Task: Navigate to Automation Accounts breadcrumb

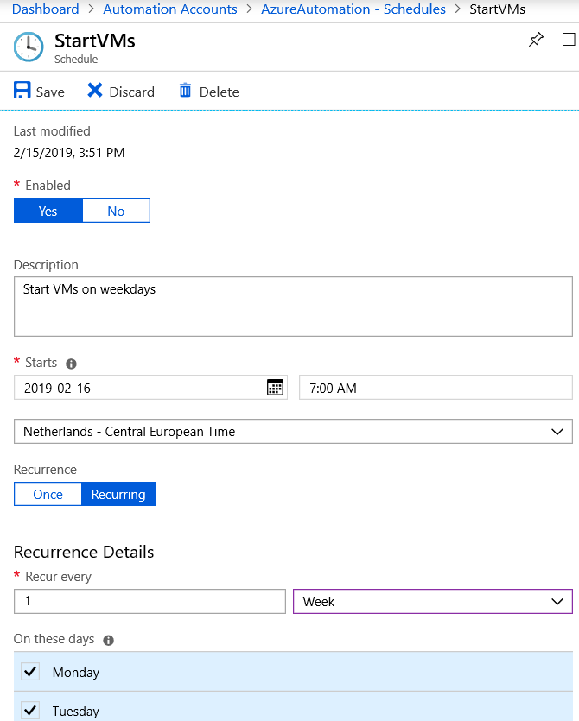Action: coord(170,9)
